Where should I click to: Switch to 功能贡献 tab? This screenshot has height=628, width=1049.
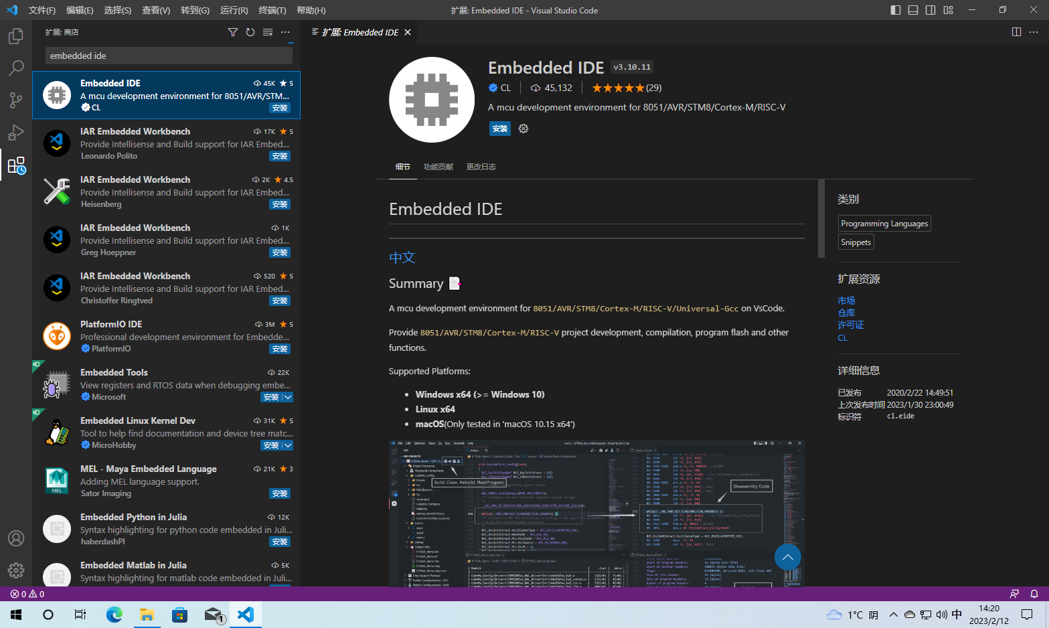pyautogui.click(x=438, y=167)
